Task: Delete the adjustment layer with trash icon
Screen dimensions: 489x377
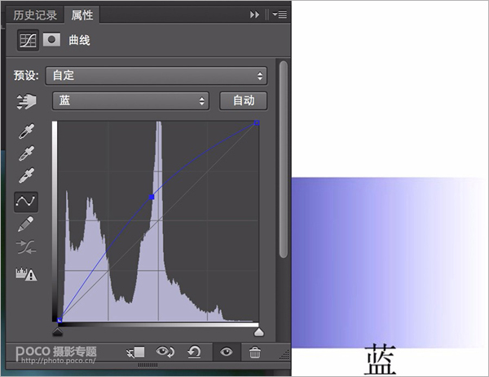Action: [x=254, y=353]
